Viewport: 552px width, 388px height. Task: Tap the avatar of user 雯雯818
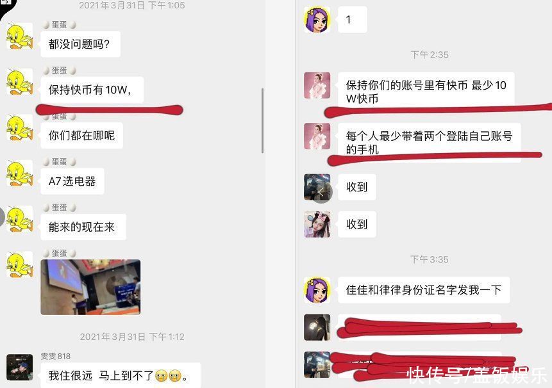(x=20, y=368)
